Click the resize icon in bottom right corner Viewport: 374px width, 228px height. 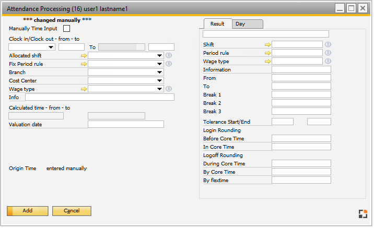(x=363, y=213)
